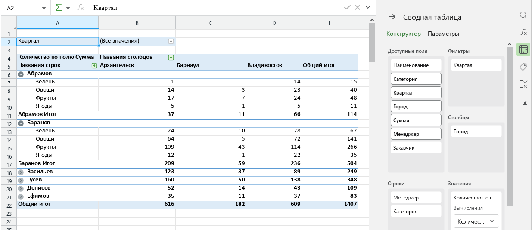Open the sigma functions dropdown arrow
Viewport: 532px width, 230px height.
coord(68,8)
